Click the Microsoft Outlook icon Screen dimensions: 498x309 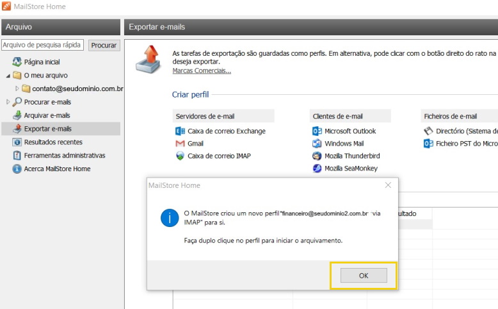(317, 131)
